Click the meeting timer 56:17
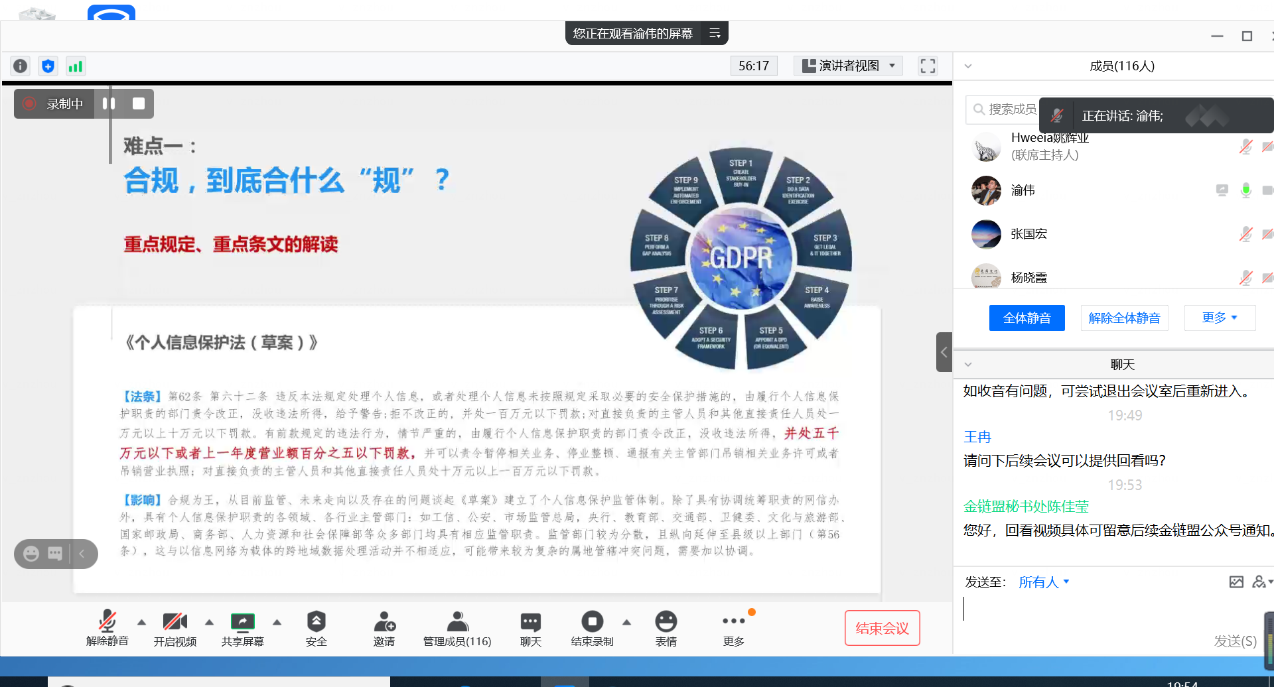Viewport: 1274px width, 687px height. 754,66
